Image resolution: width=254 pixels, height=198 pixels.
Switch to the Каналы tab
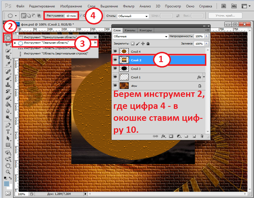(130, 30)
